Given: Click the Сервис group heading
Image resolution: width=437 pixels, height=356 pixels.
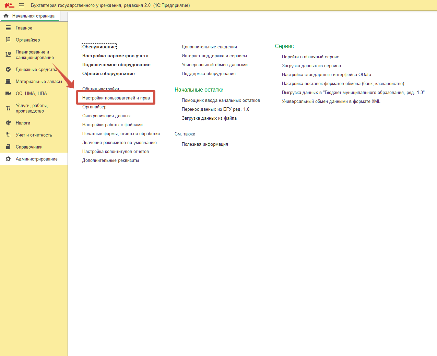Looking at the screenshot, I should point(284,46).
